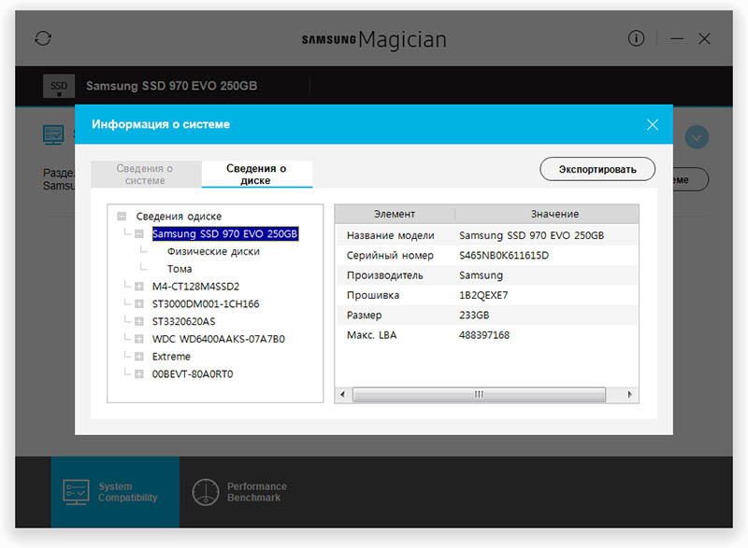
Task: Select the Extreme drive in tree
Action: coord(171,357)
